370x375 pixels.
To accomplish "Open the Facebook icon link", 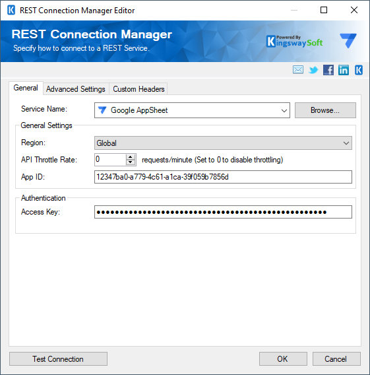I will 328,70.
